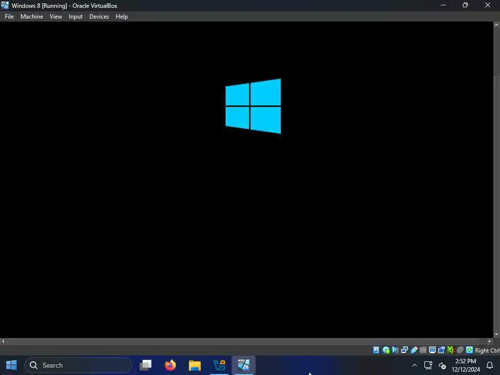Click the shared folders status icon
Viewport: 500px width, 375px height.
coord(423,350)
